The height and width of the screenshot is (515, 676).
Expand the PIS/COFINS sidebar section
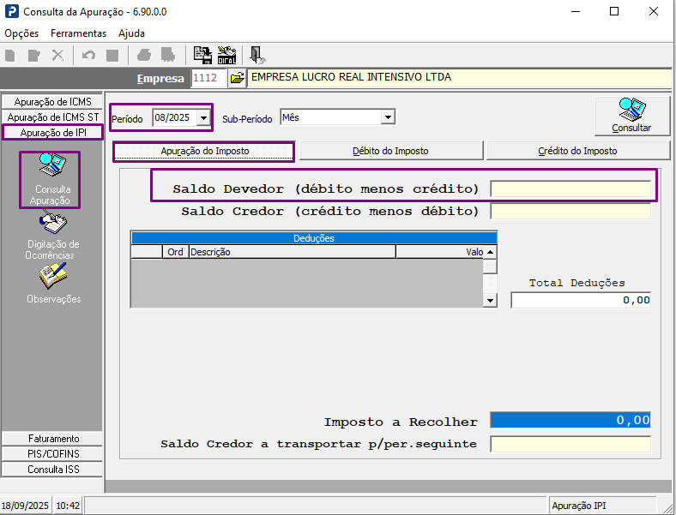(x=52, y=453)
